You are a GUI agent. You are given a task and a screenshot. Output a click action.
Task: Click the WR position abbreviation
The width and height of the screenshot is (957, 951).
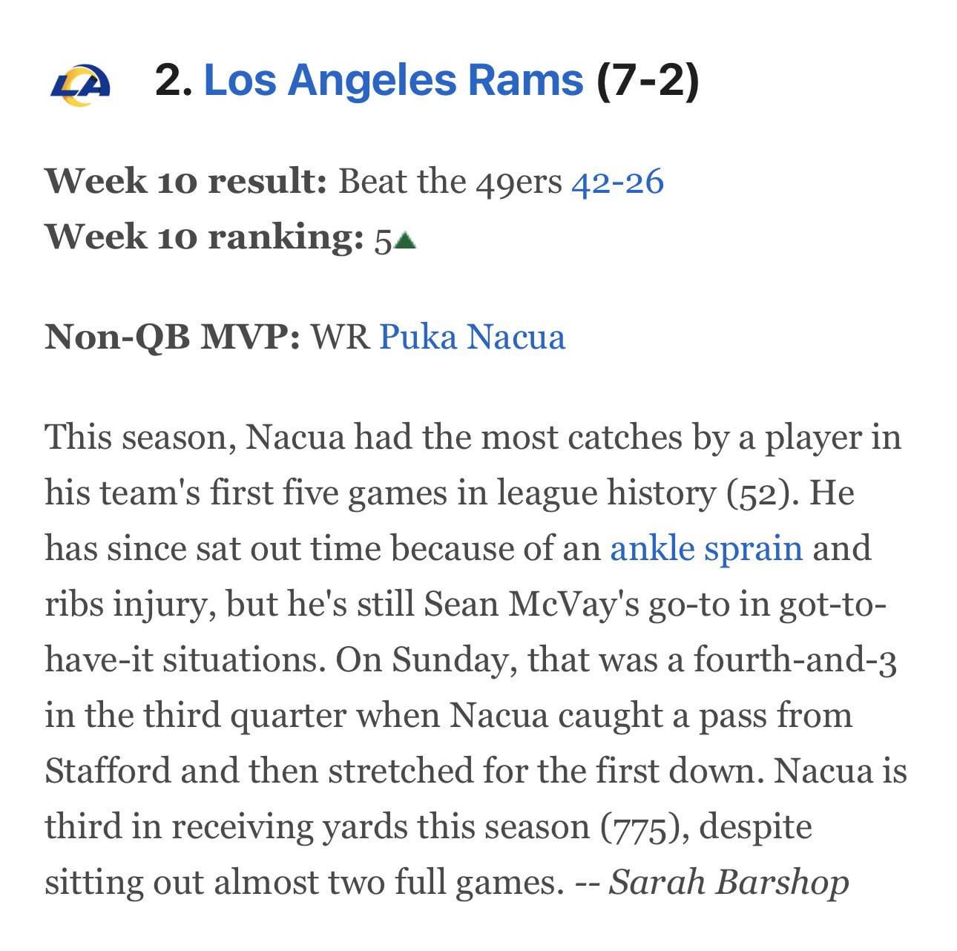point(340,337)
